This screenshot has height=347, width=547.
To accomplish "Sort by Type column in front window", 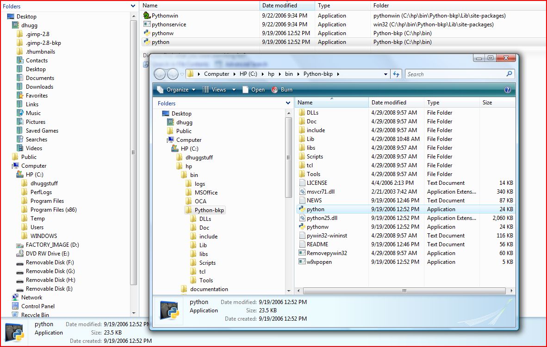I will (452, 103).
